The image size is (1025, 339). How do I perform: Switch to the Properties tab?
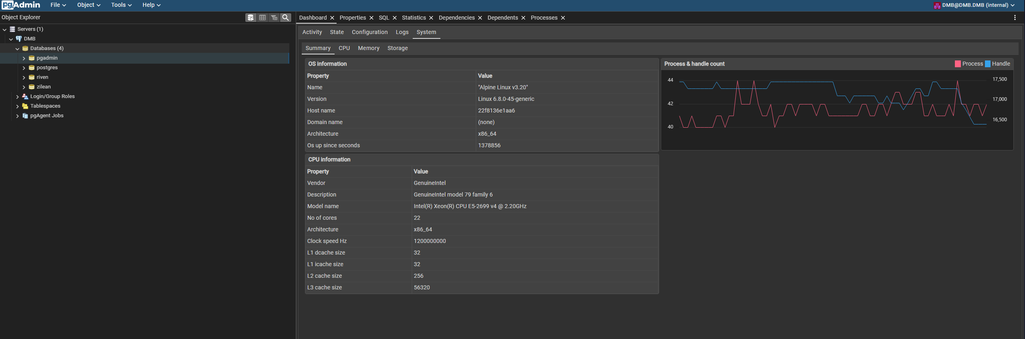[x=353, y=18]
